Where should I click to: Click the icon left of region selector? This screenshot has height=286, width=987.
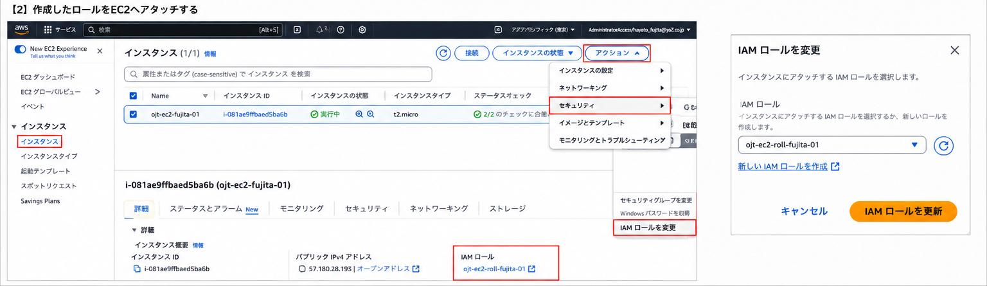(498, 30)
